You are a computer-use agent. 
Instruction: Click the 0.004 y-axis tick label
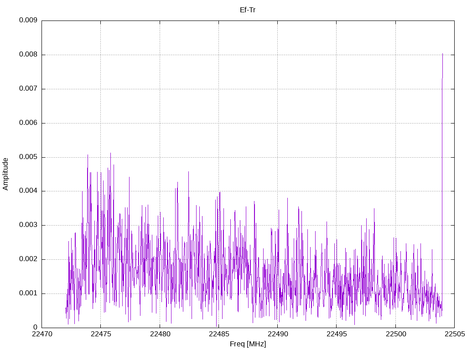click(x=28, y=191)
